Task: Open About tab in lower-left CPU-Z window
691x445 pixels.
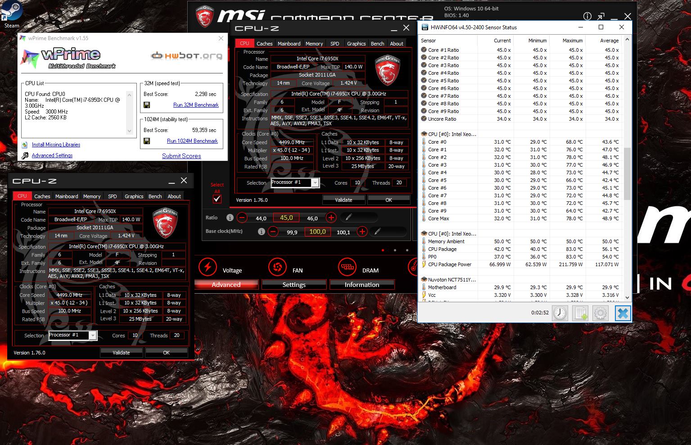Action: point(174,196)
